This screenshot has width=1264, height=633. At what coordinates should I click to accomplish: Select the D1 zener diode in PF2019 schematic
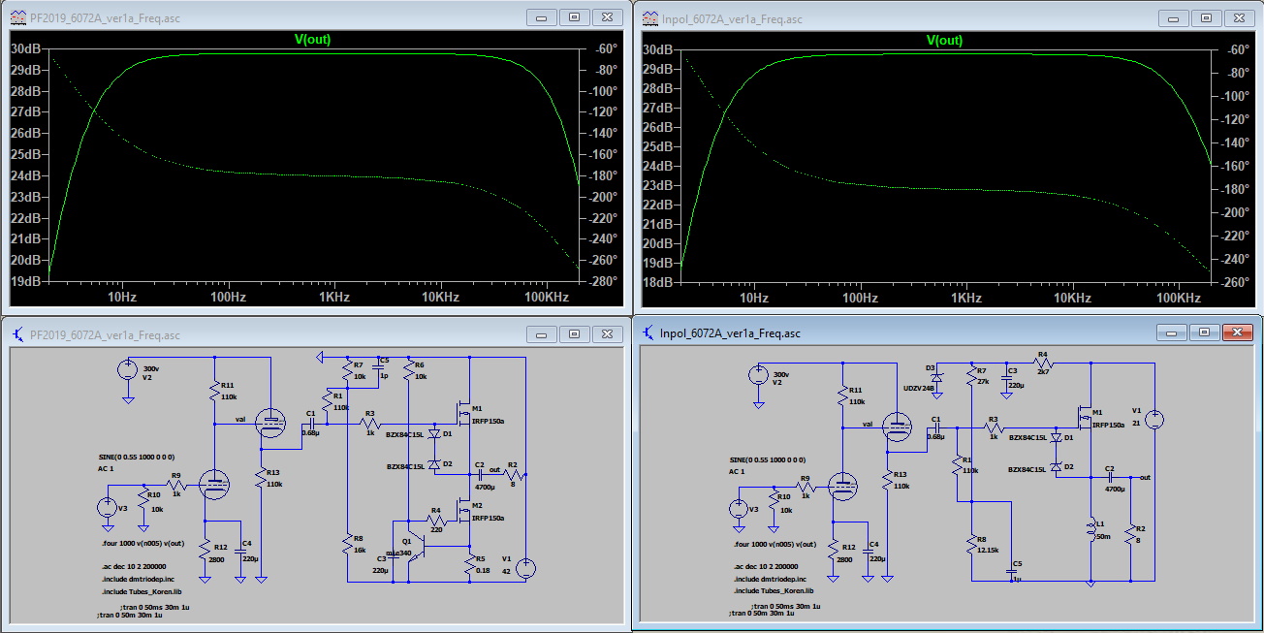tap(433, 434)
